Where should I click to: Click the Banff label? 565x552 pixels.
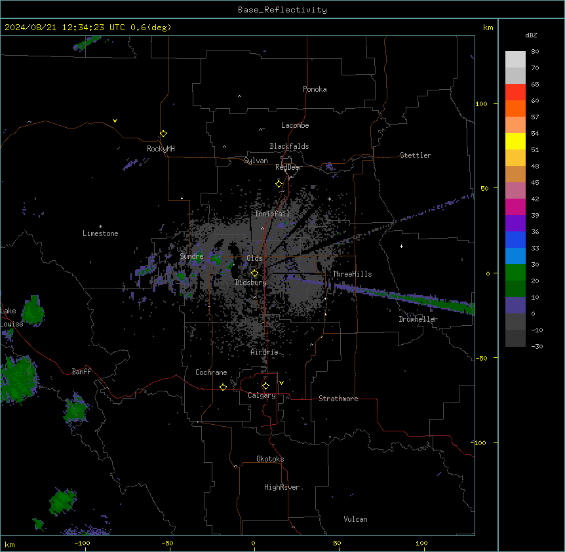81,372
